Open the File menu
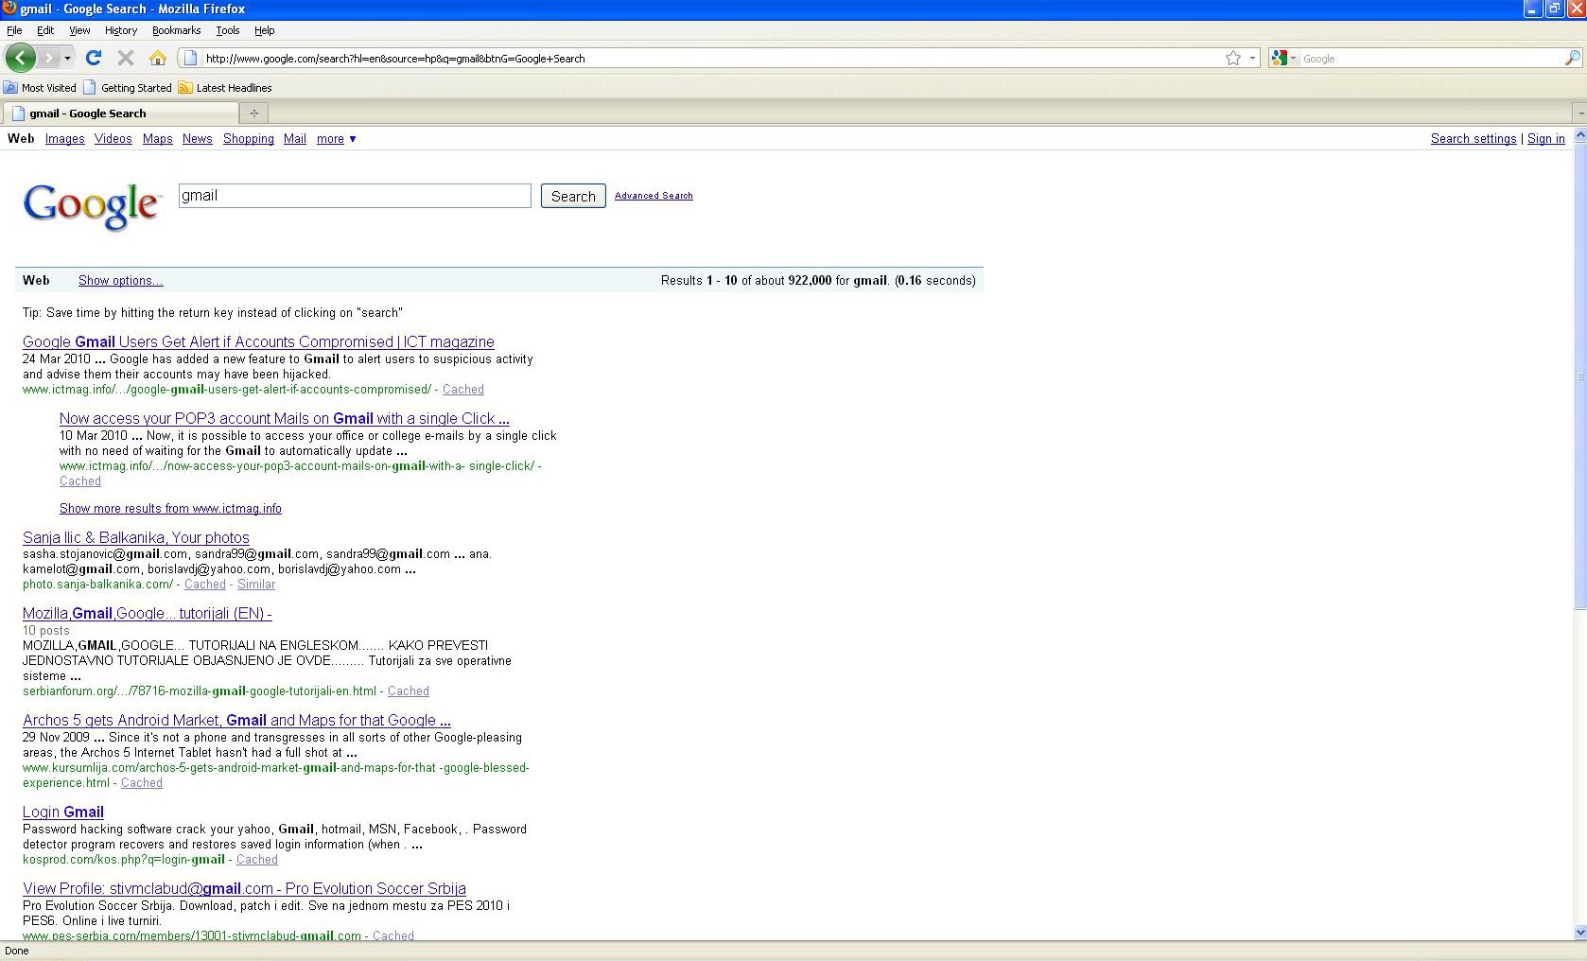1587x961 pixels. pos(14,30)
